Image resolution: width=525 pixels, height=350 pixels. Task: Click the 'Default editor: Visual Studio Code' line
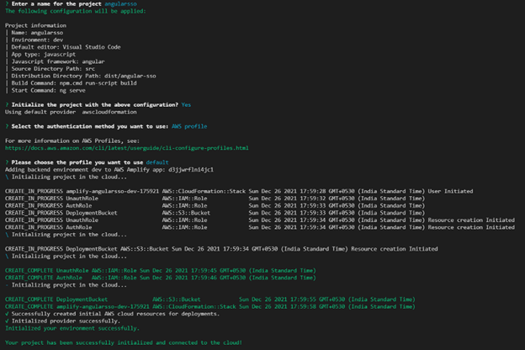63,48
